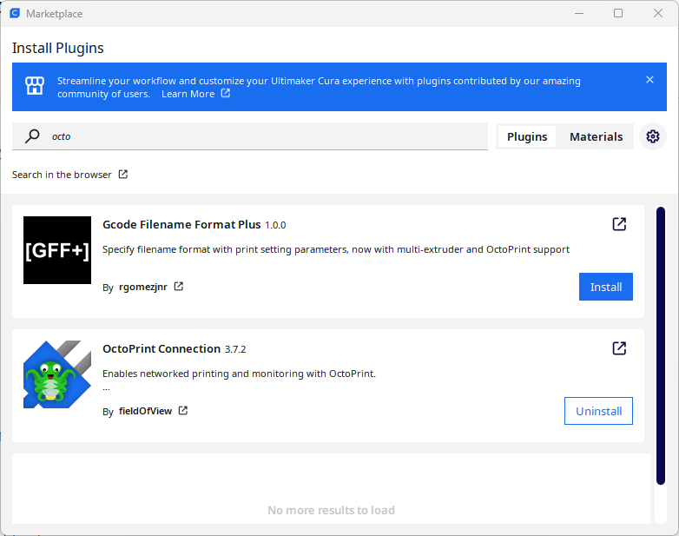Switch to the Materials tab
The height and width of the screenshot is (536, 679).
point(596,136)
